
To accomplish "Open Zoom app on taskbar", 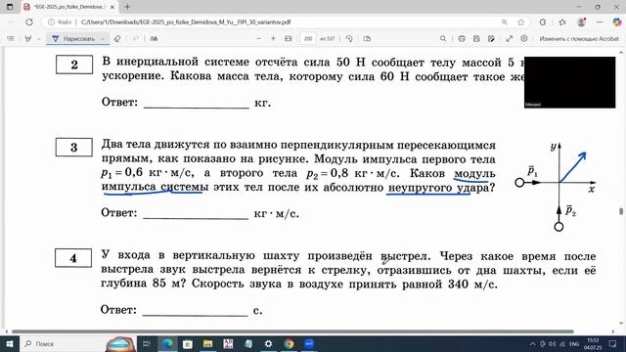I will [309, 343].
